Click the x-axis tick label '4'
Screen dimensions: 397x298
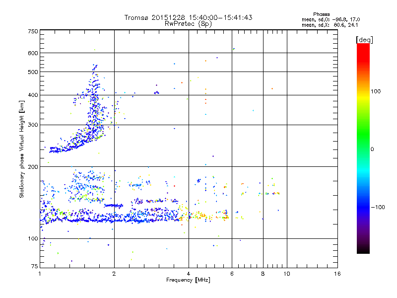pyautogui.click(x=189, y=274)
